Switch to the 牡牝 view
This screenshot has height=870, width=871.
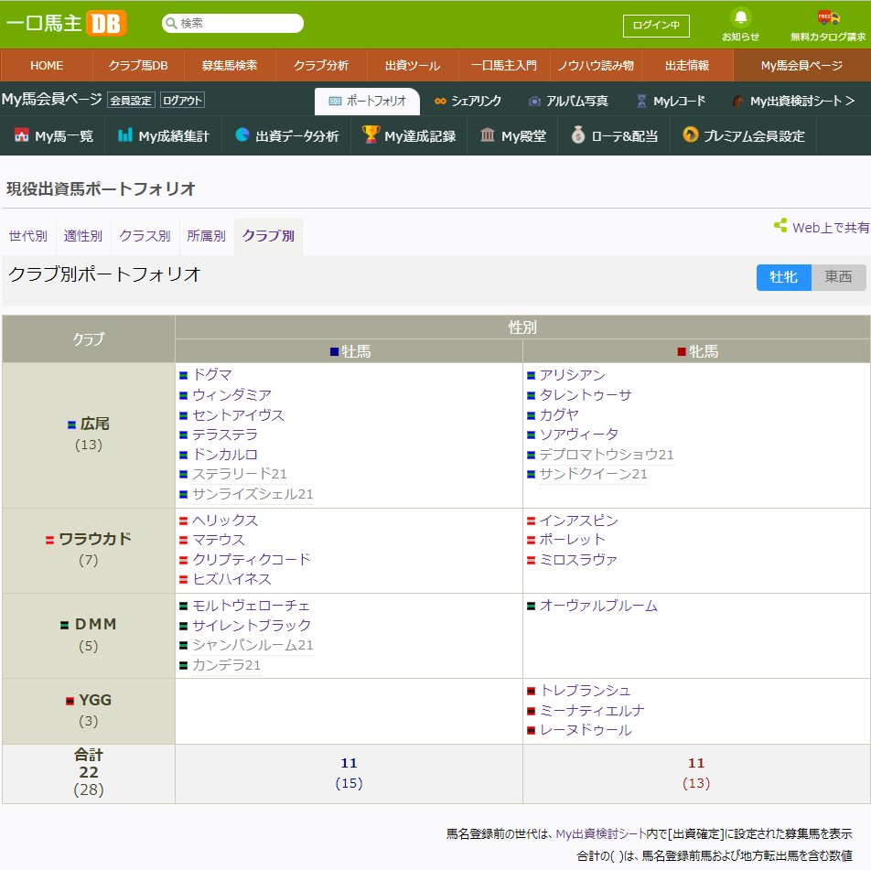pyautogui.click(x=784, y=277)
